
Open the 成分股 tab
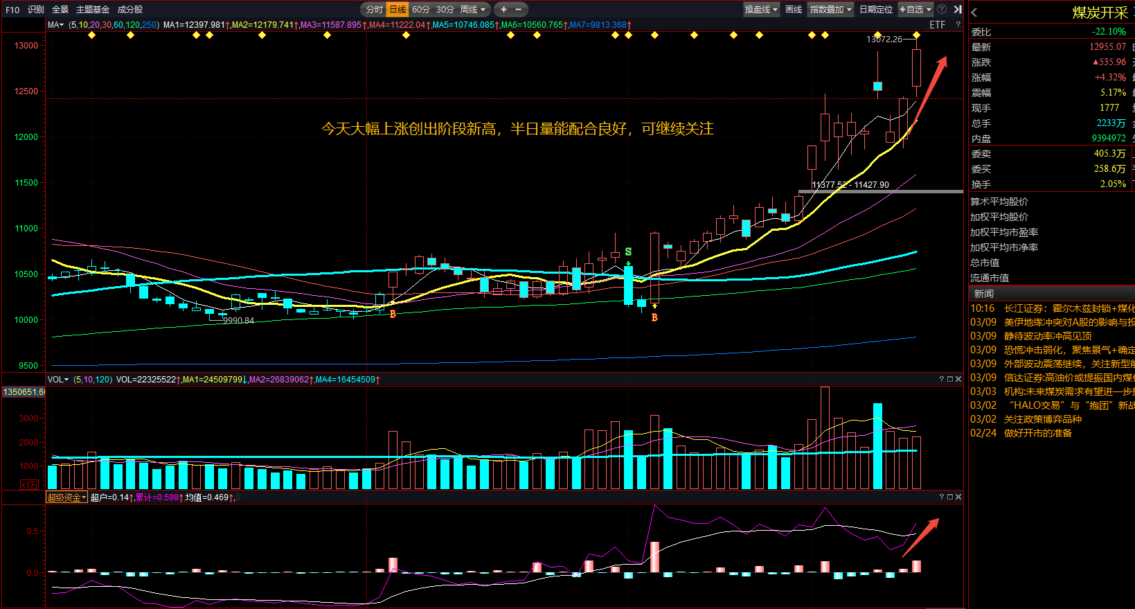pos(130,9)
